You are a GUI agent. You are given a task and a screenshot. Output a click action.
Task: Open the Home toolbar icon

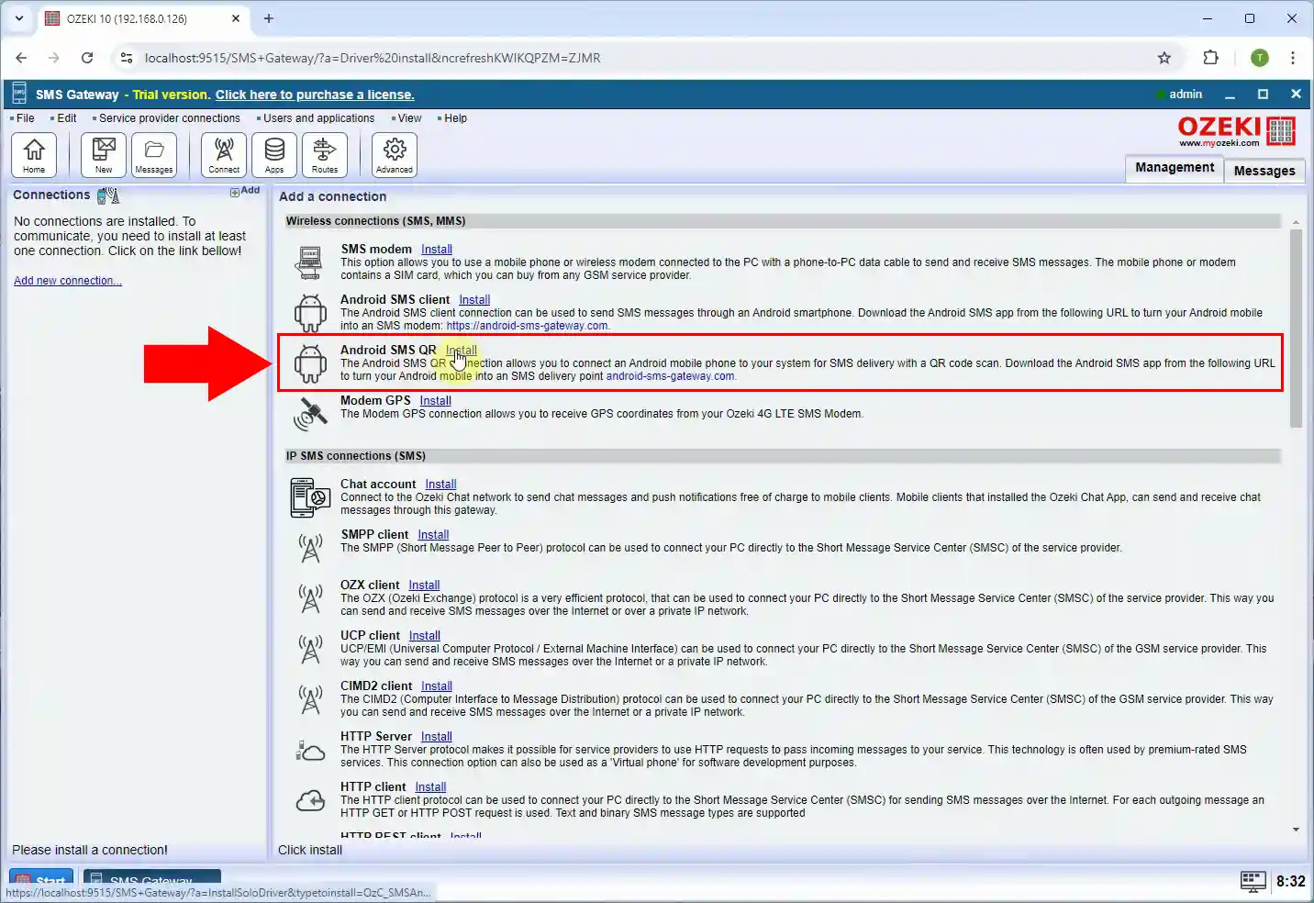pos(34,154)
